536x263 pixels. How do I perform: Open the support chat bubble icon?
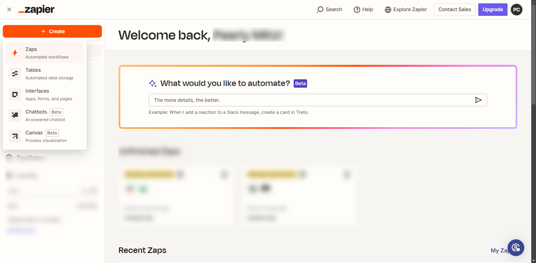tap(516, 247)
